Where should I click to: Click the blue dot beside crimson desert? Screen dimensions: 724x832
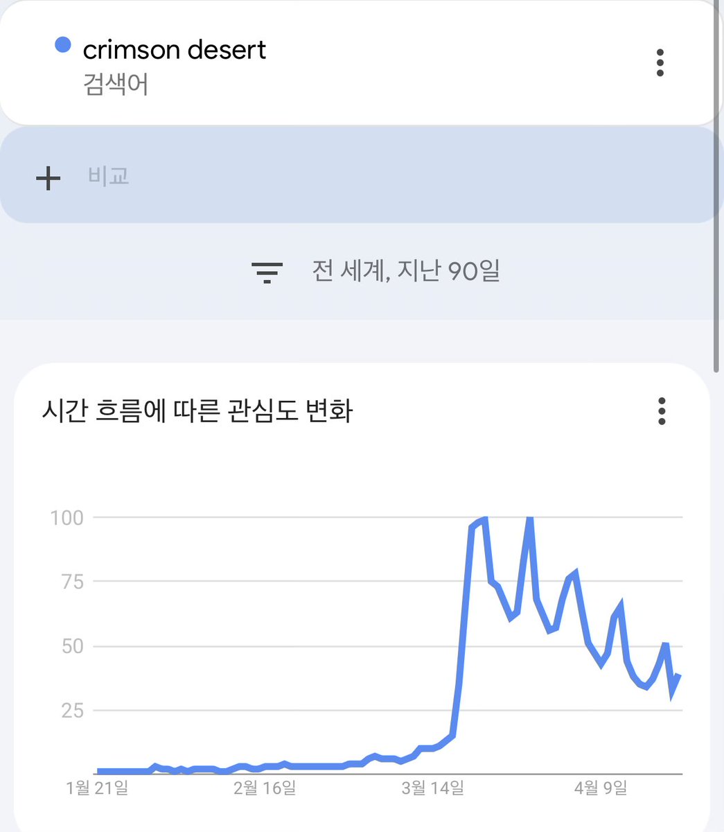coord(63,46)
